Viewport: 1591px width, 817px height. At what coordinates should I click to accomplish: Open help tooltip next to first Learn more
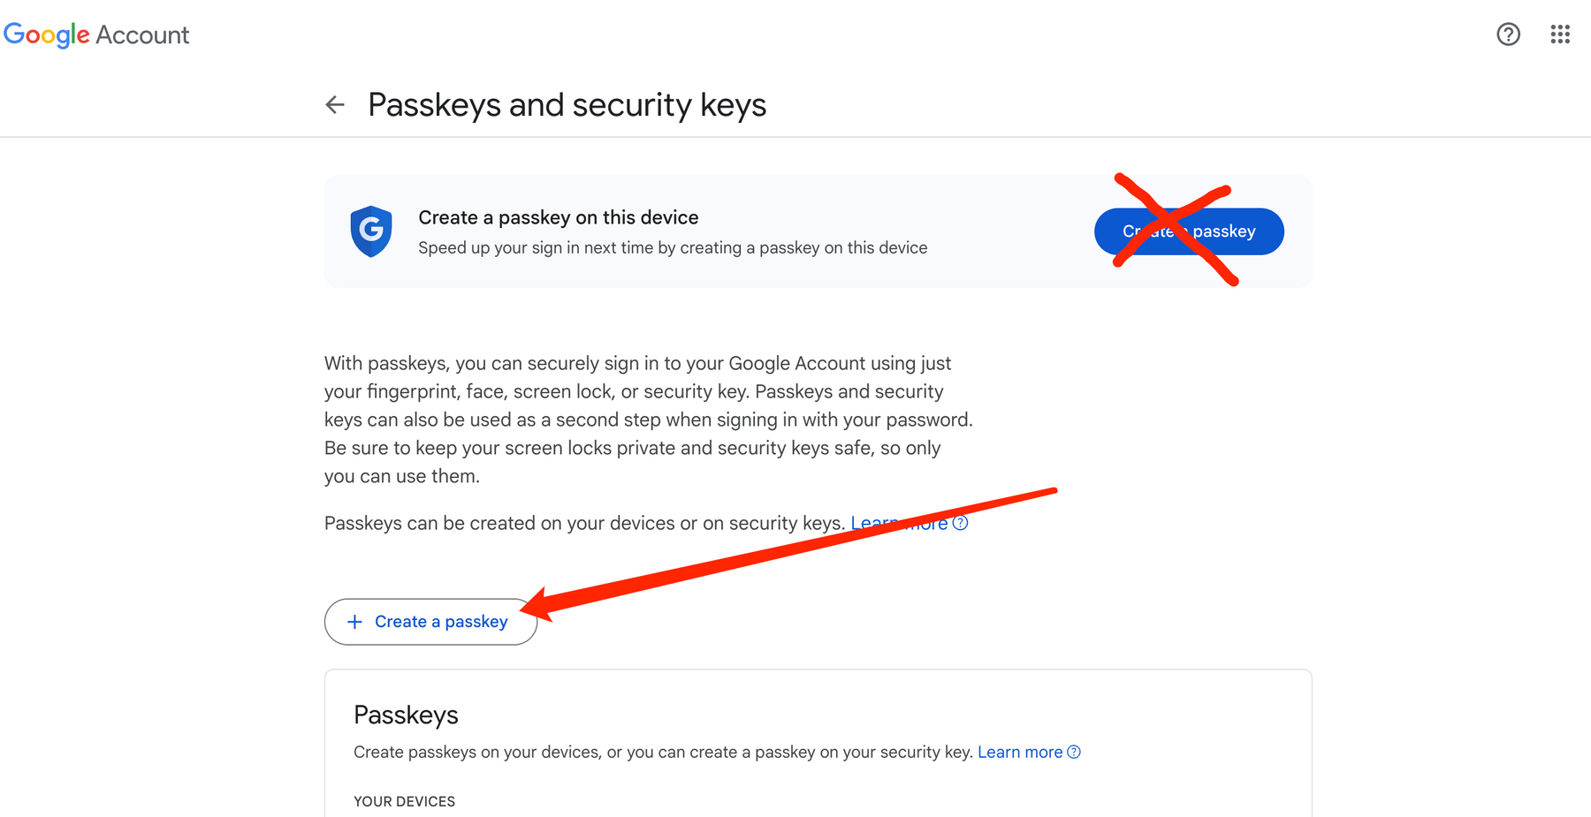pyautogui.click(x=960, y=523)
